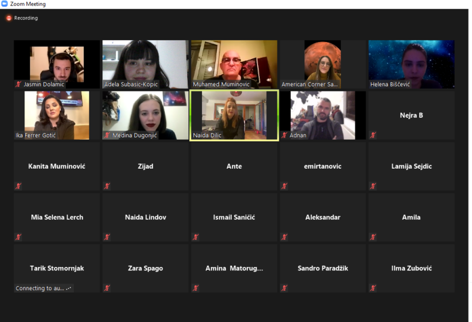Click muted mic icon in Amila tile
472x322 pixels.
point(373,237)
